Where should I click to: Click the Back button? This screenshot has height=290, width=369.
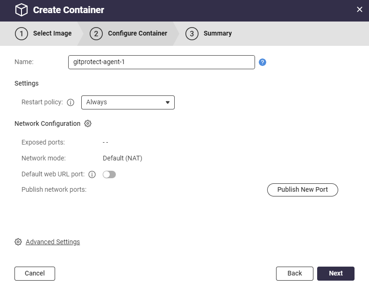[294, 273]
